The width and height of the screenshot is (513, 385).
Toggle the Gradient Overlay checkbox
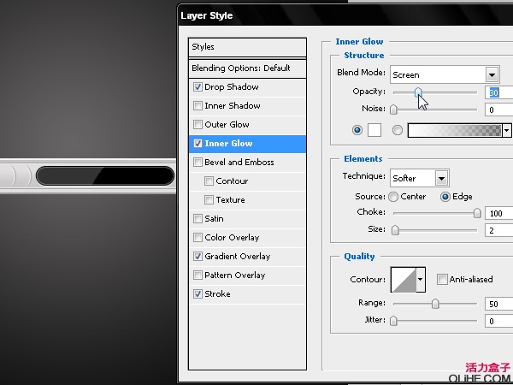point(198,257)
